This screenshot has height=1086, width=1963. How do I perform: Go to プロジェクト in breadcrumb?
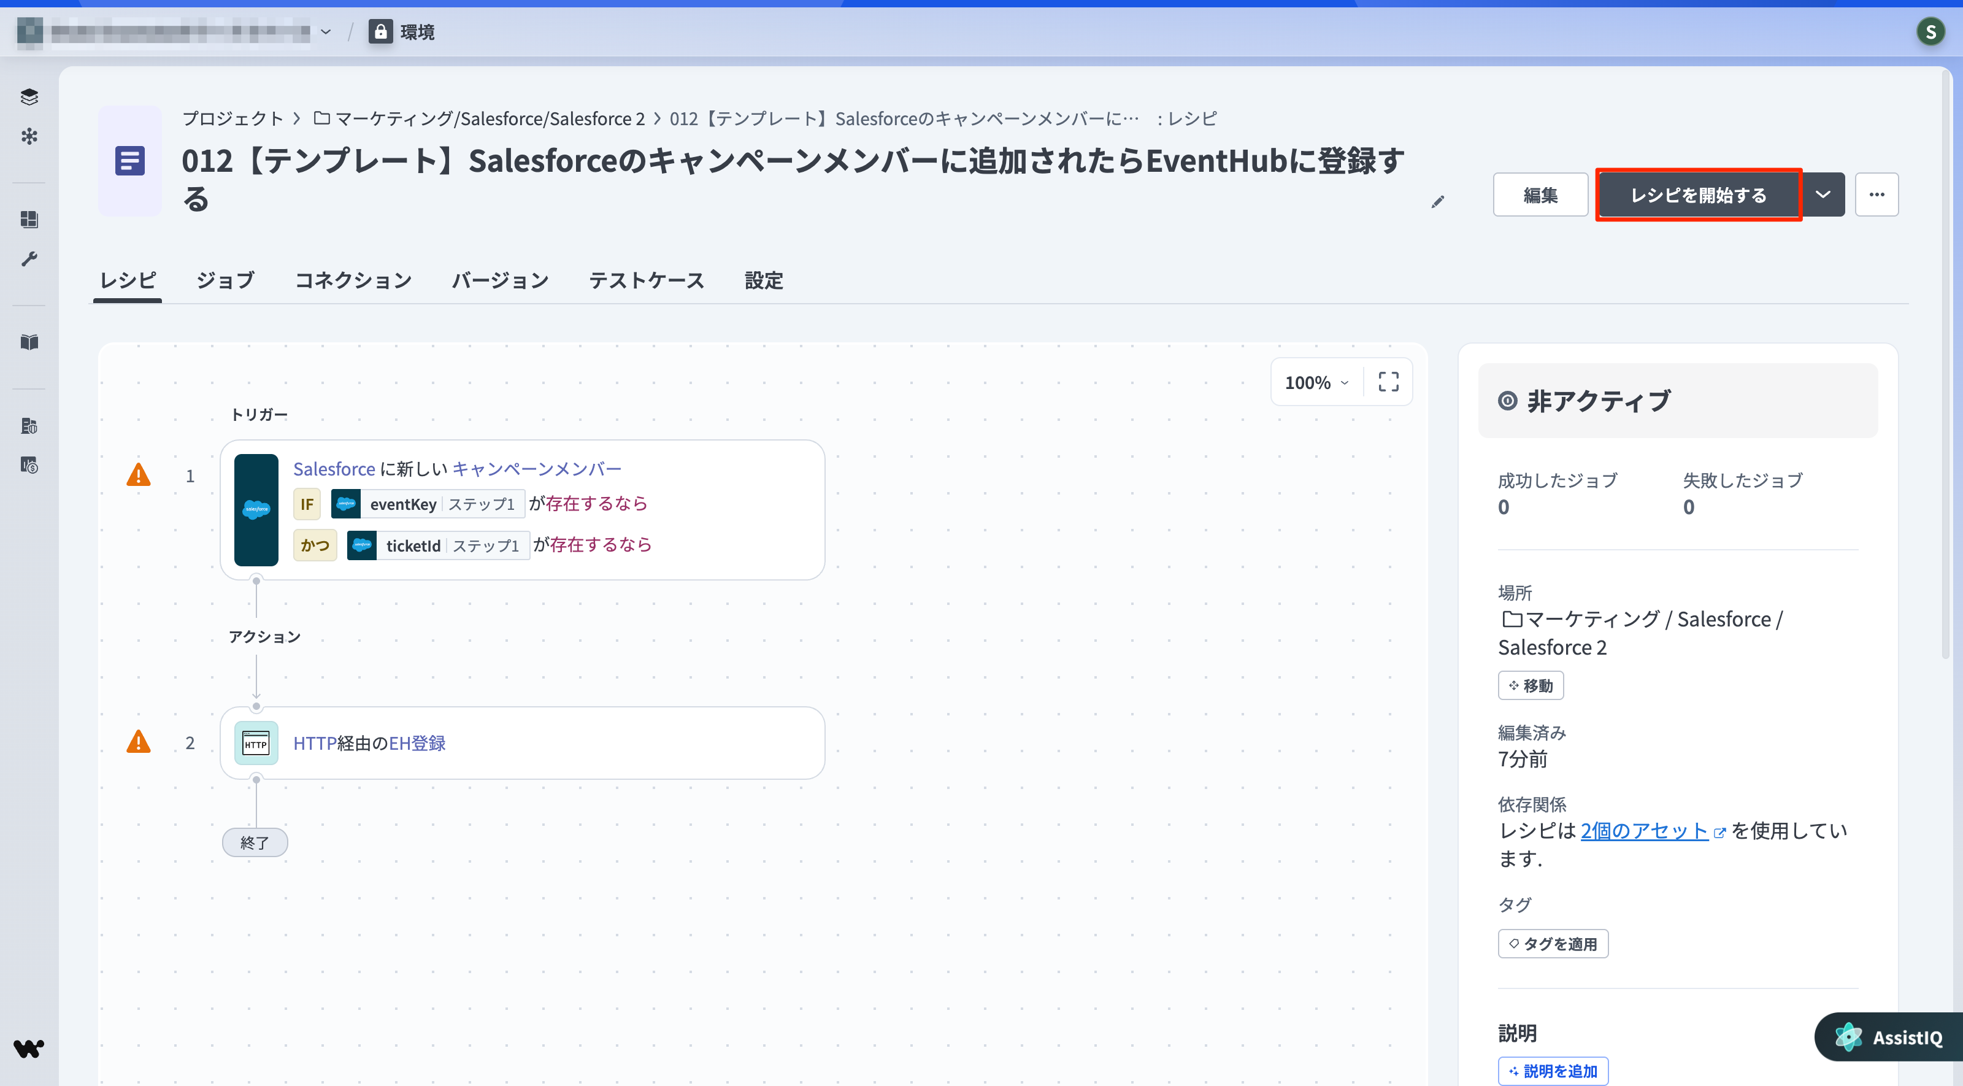pyautogui.click(x=232, y=118)
